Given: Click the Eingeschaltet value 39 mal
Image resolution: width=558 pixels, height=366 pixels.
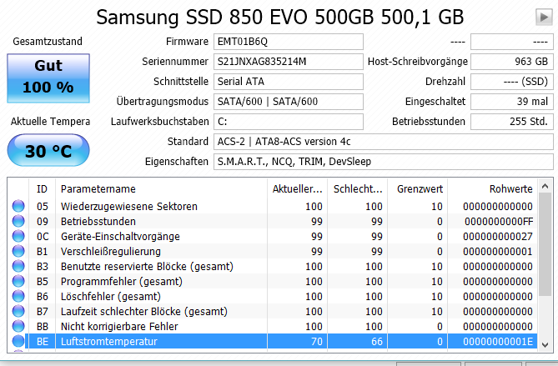Looking at the screenshot, I should (x=512, y=102).
